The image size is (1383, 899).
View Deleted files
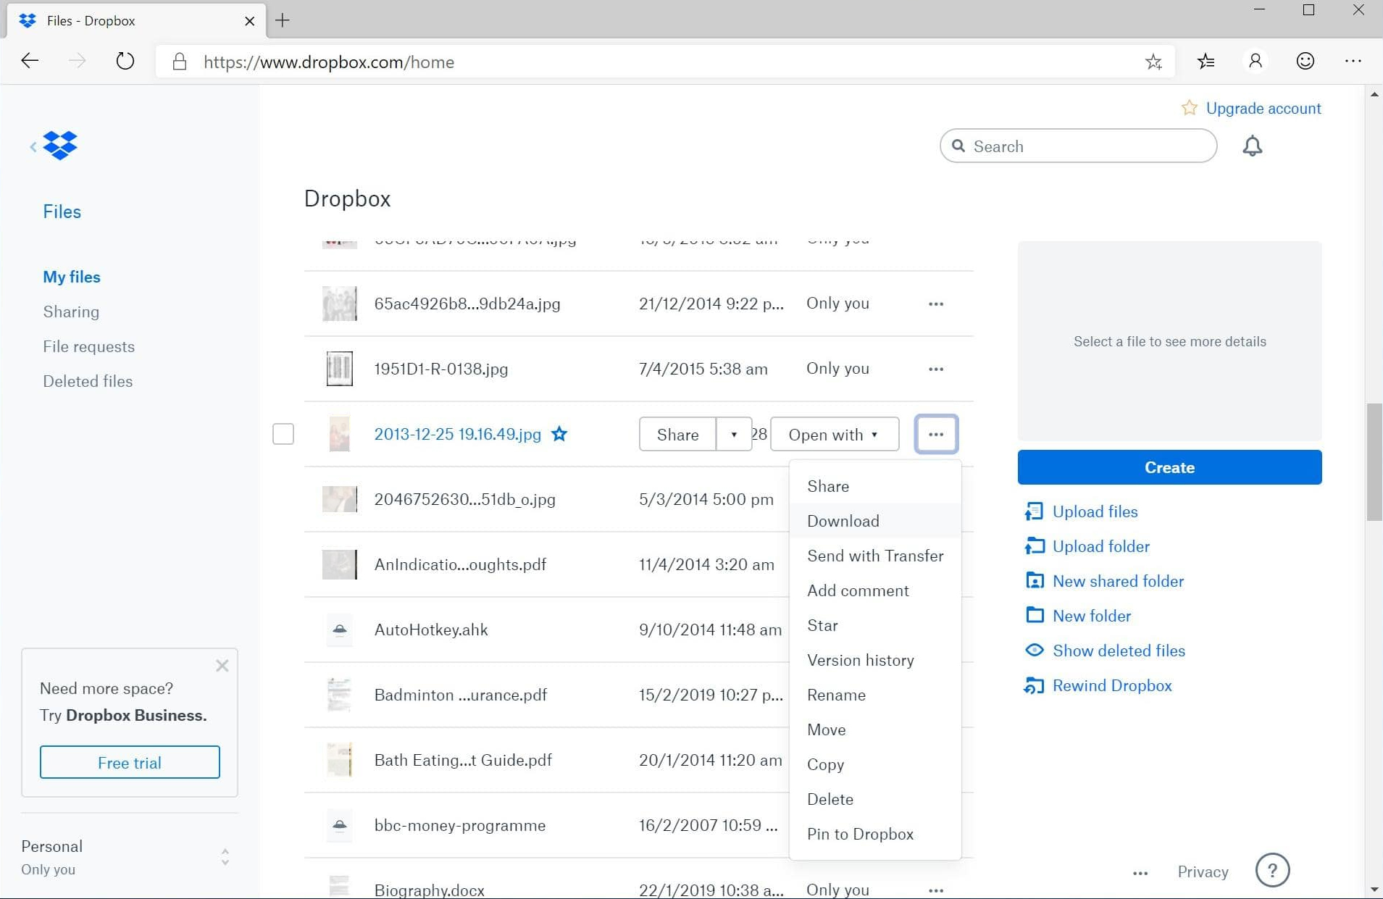coord(88,381)
